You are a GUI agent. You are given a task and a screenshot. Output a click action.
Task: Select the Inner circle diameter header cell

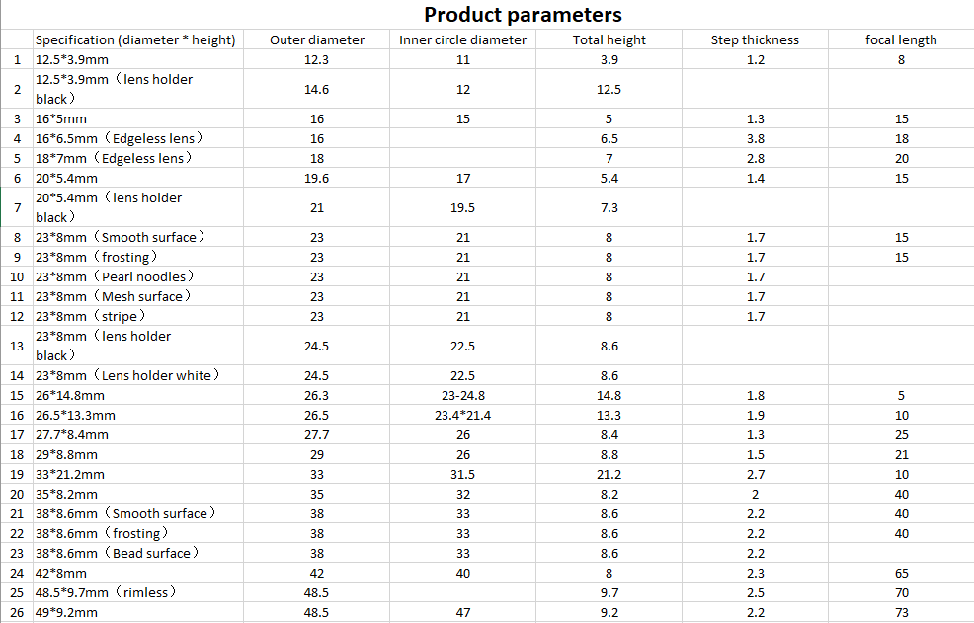(462, 39)
